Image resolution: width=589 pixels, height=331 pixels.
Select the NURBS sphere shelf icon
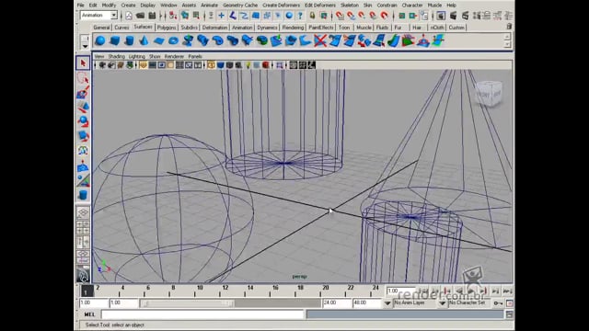pos(100,40)
